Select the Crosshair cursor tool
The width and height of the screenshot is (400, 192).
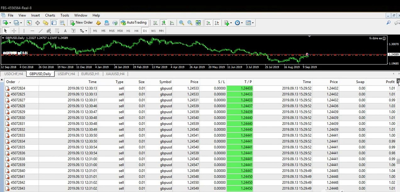[x=14, y=31]
